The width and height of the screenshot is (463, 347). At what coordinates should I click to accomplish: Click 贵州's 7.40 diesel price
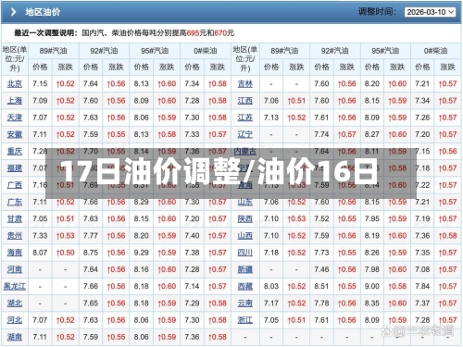[192, 236]
